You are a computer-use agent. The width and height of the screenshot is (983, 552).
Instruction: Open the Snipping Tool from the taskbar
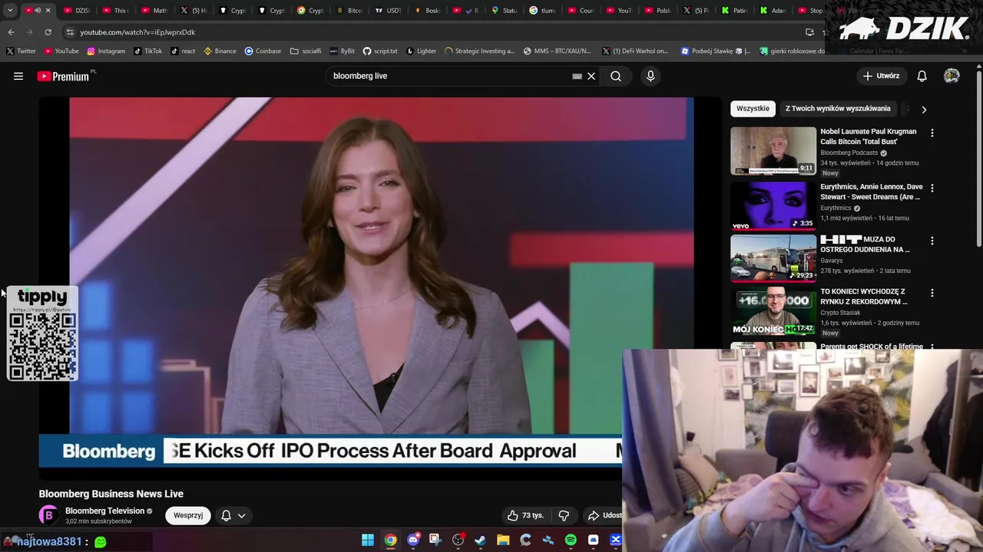tap(435, 540)
